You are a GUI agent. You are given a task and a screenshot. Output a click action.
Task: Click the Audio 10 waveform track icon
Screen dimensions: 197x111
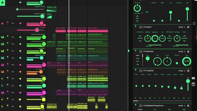pyautogui.click(x=2, y=79)
